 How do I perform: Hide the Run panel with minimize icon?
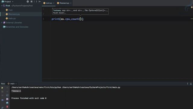[191, 84]
